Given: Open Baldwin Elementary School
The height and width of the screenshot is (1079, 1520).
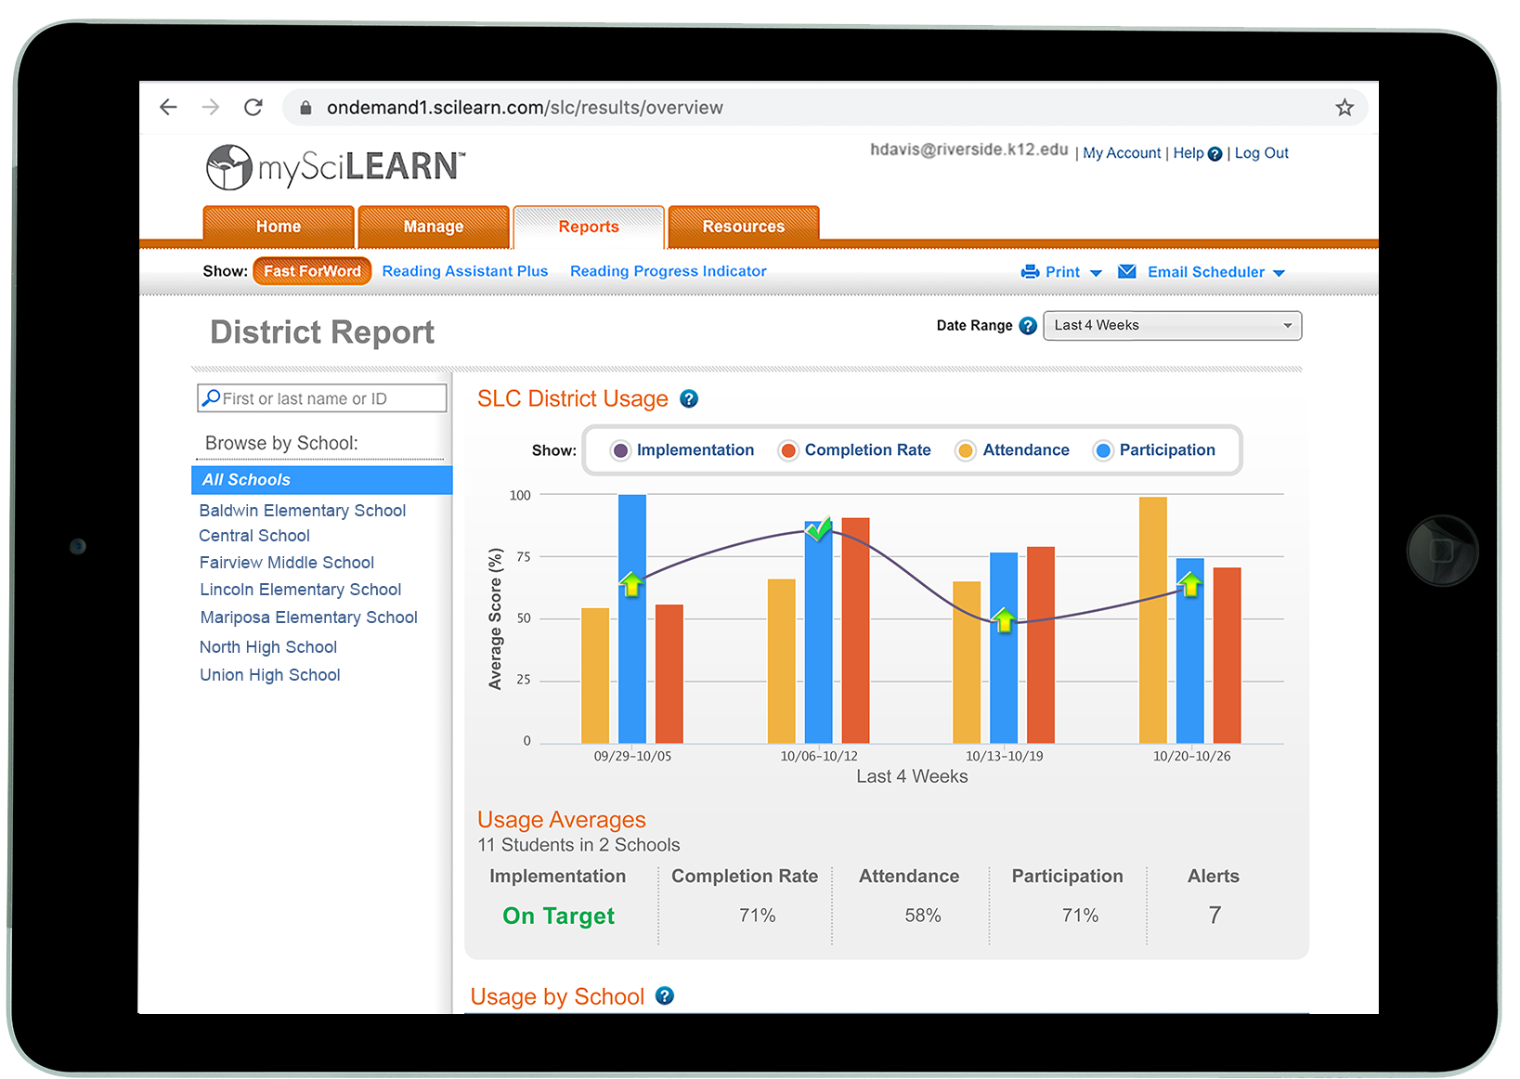Looking at the screenshot, I should point(303,511).
